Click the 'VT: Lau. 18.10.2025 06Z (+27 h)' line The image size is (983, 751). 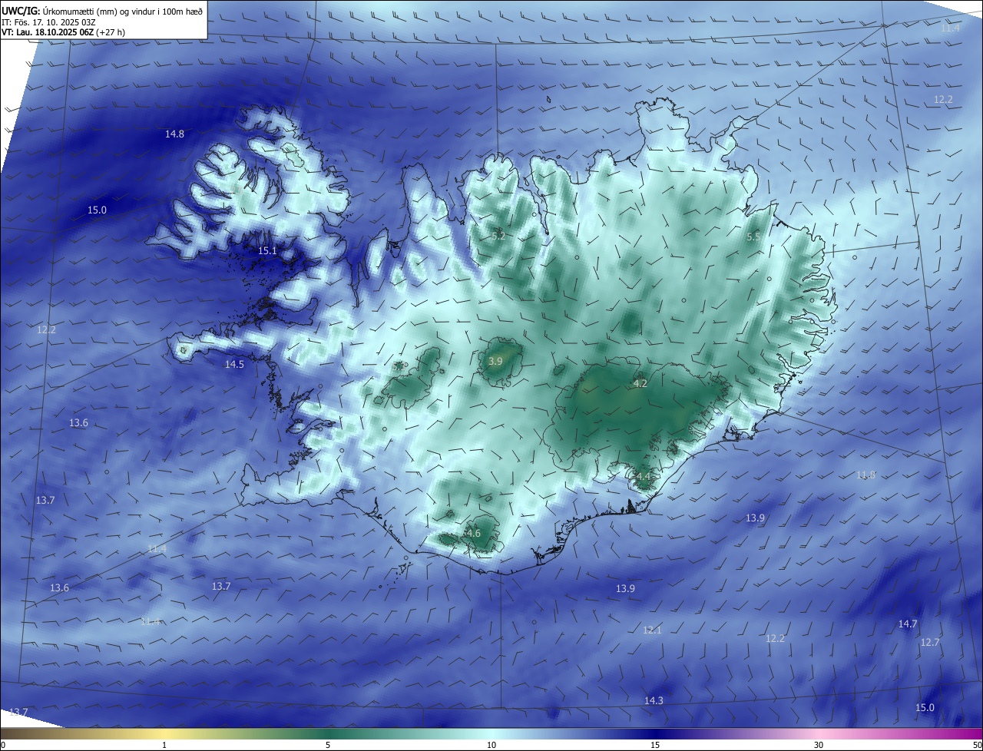pyautogui.click(x=63, y=32)
